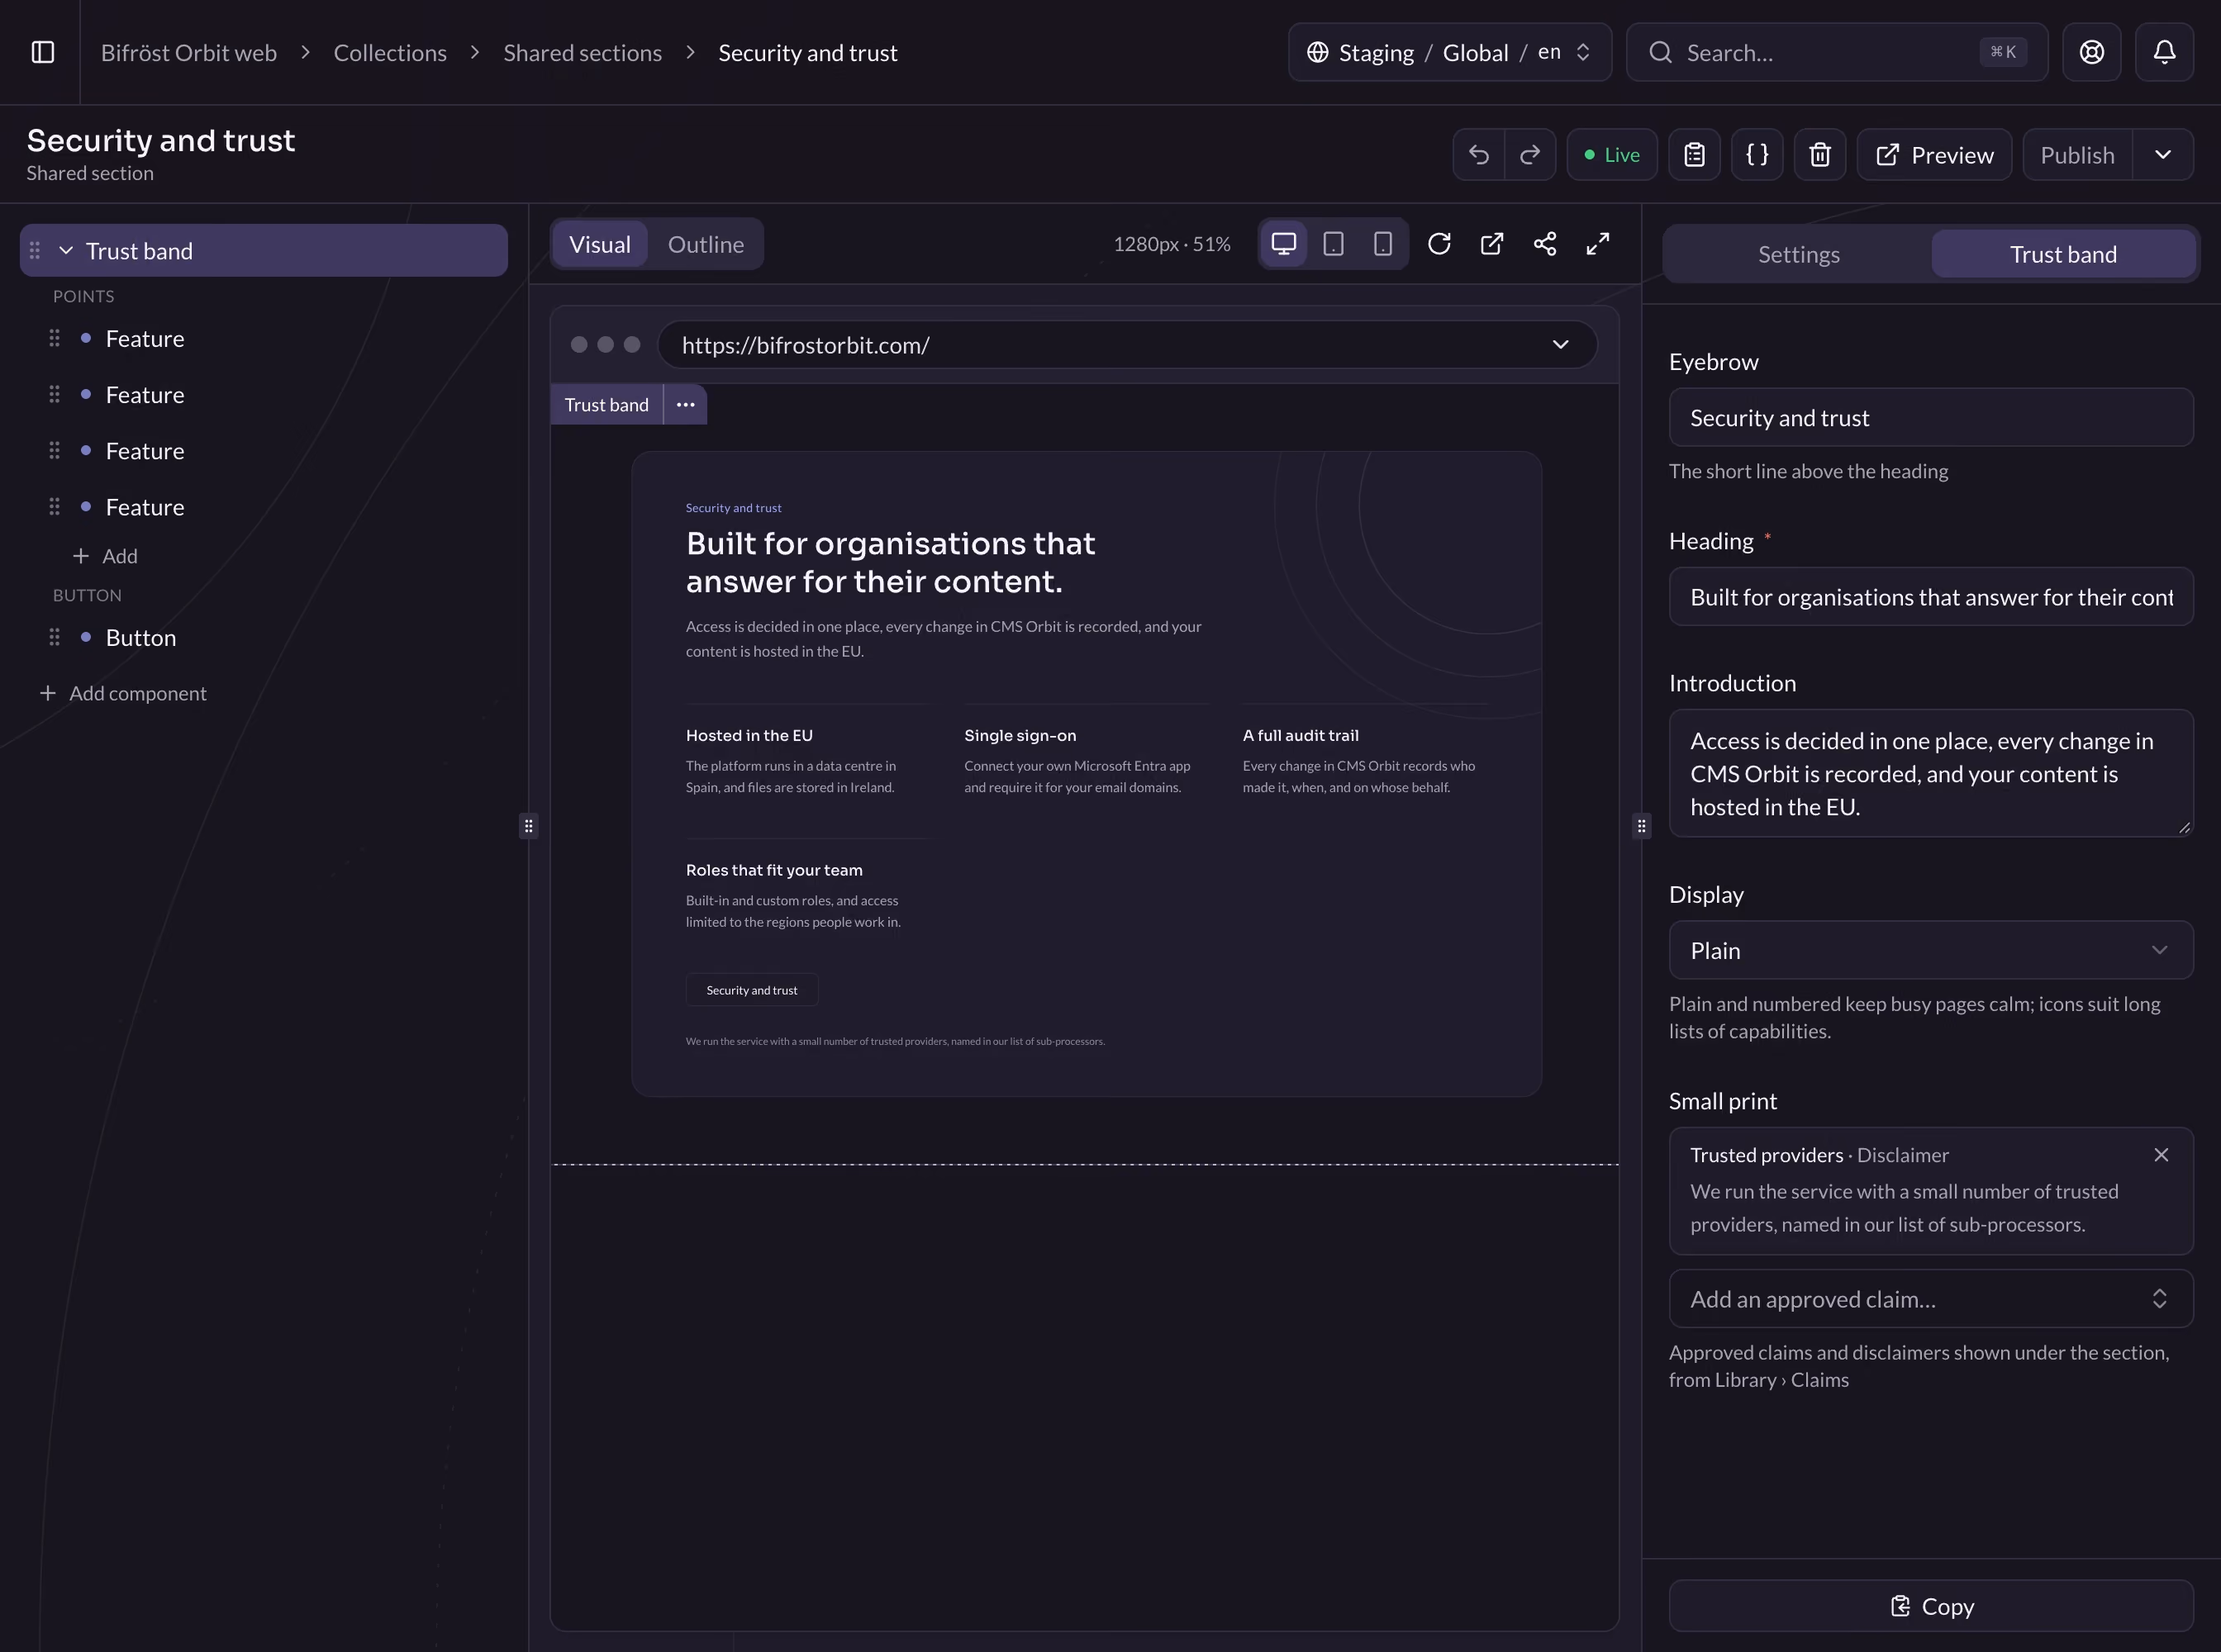
Task: Open the Trust band ellipsis menu
Action: click(x=685, y=404)
